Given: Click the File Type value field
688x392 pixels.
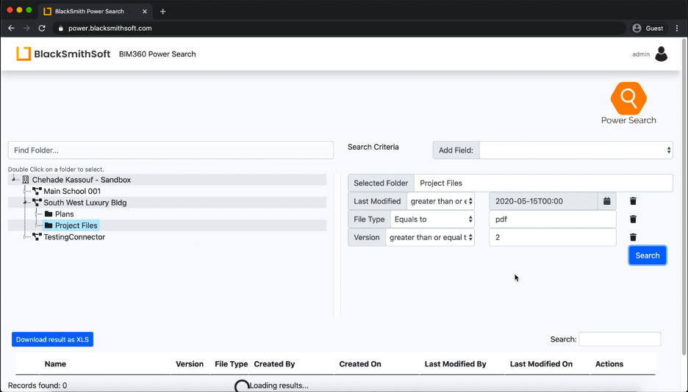Looking at the screenshot, I should (x=553, y=219).
